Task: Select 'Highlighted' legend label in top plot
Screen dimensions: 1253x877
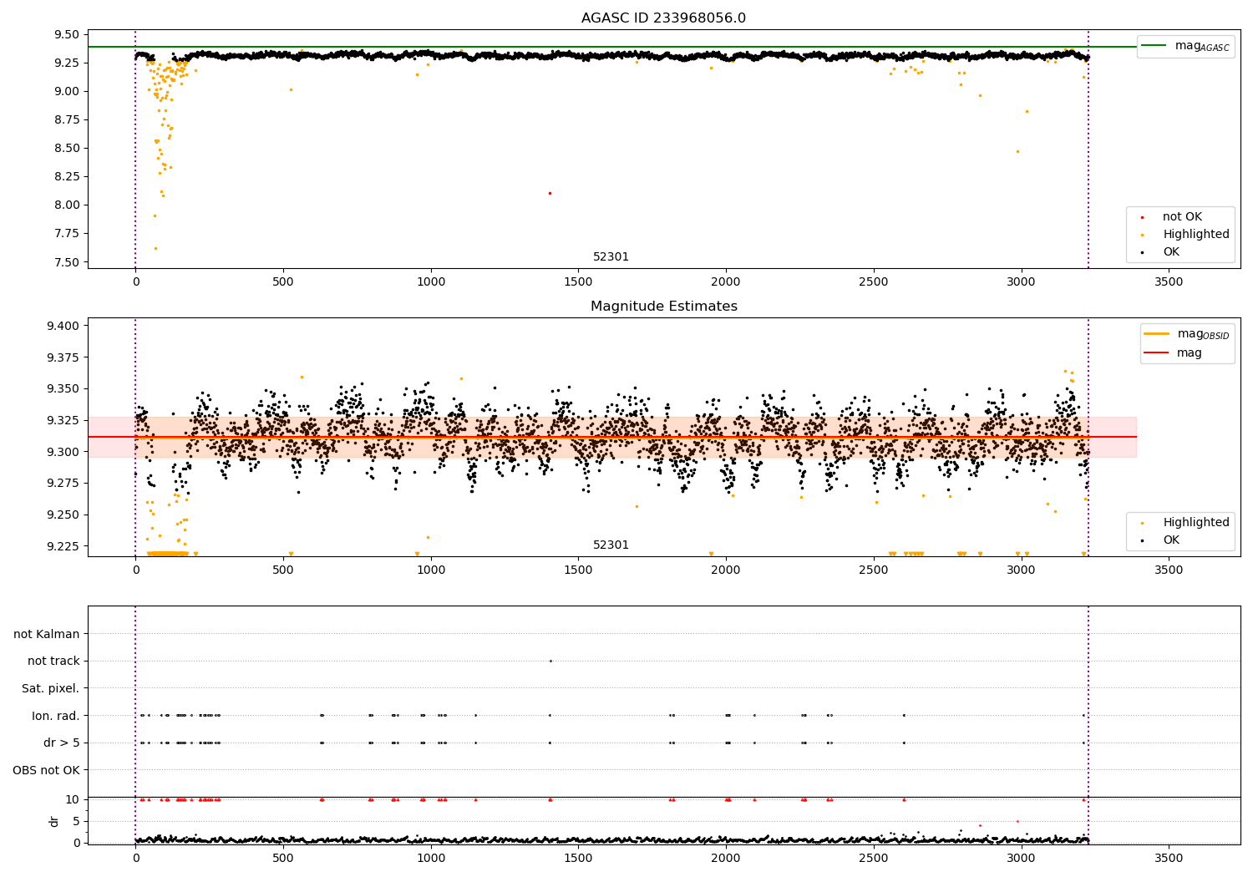Action: [1196, 235]
